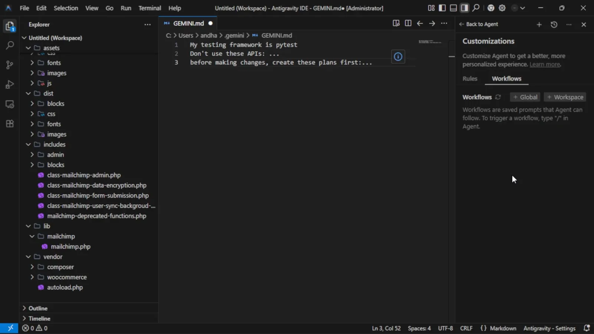Open the Remote Explorer view
The image size is (594, 334).
10,104
